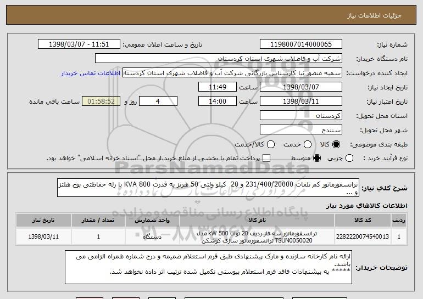This screenshot has width=423, height=299.
Task: Click the تاریخ نیاز column header
Action: pos(43,221)
